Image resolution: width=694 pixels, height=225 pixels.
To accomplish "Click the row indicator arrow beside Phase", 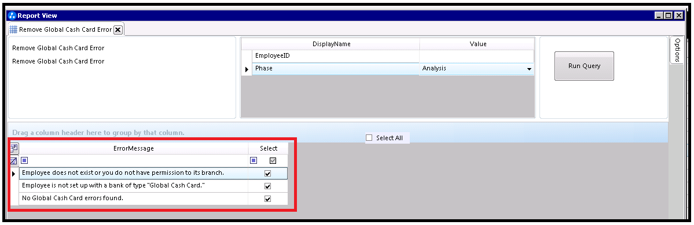I will [x=247, y=69].
